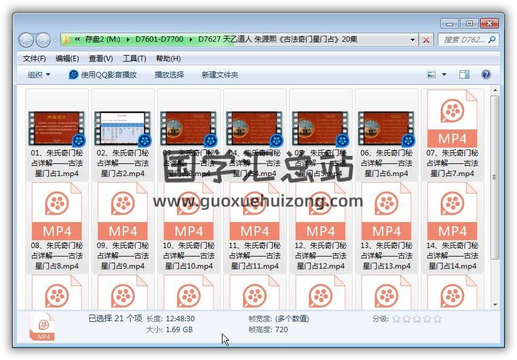The width and height of the screenshot is (517, 360).
Task: Select video thumbnail 01 朱氏奇门秘占详解
Action: coord(57,128)
